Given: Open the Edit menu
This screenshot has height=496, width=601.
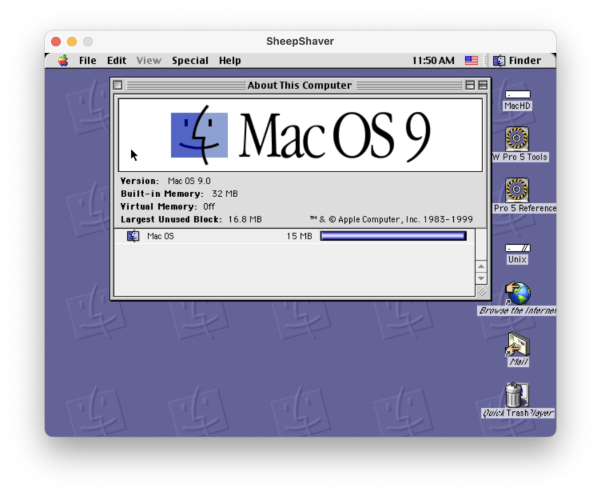Looking at the screenshot, I should (x=117, y=61).
